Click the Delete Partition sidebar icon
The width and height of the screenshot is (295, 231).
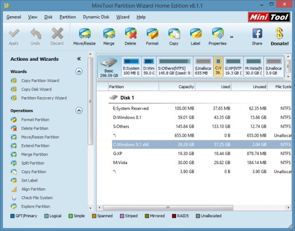click(14, 128)
